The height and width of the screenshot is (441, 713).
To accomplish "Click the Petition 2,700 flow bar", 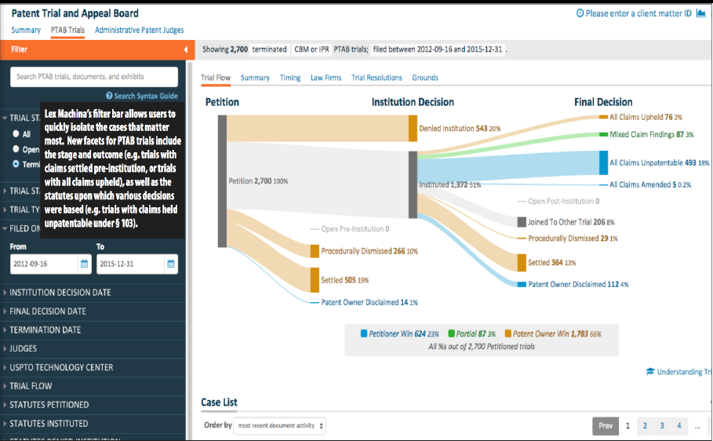I will pos(222,181).
